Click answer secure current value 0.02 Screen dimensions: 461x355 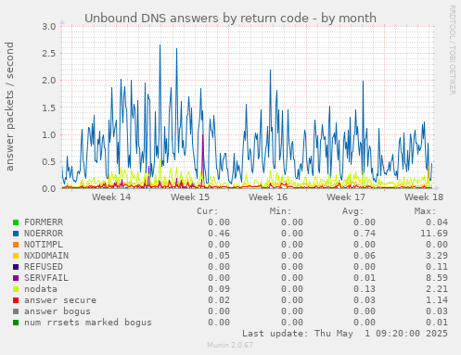[x=219, y=300]
